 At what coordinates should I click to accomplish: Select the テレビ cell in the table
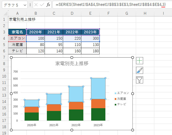pos(17,51)
